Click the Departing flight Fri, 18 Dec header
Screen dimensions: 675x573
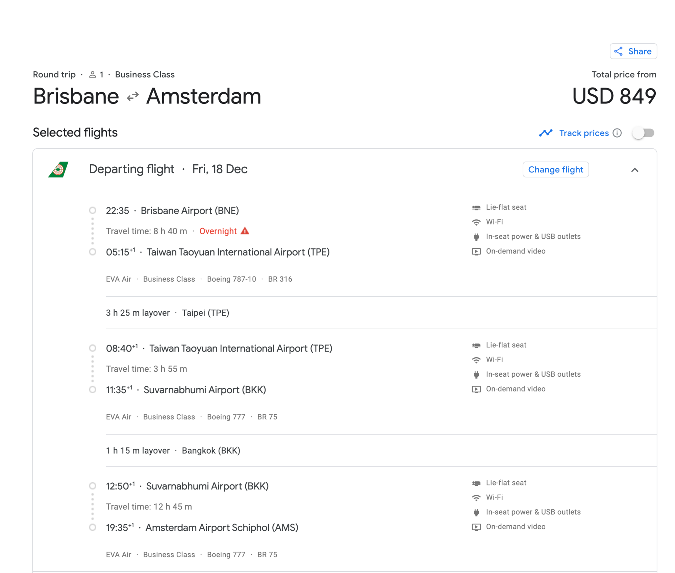point(168,169)
